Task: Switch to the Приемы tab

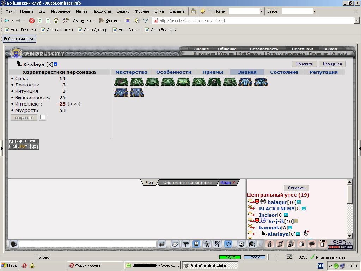Action: pos(213,72)
